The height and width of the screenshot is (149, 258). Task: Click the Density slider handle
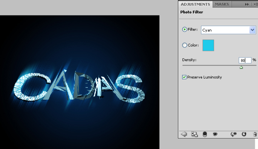tap(241, 67)
